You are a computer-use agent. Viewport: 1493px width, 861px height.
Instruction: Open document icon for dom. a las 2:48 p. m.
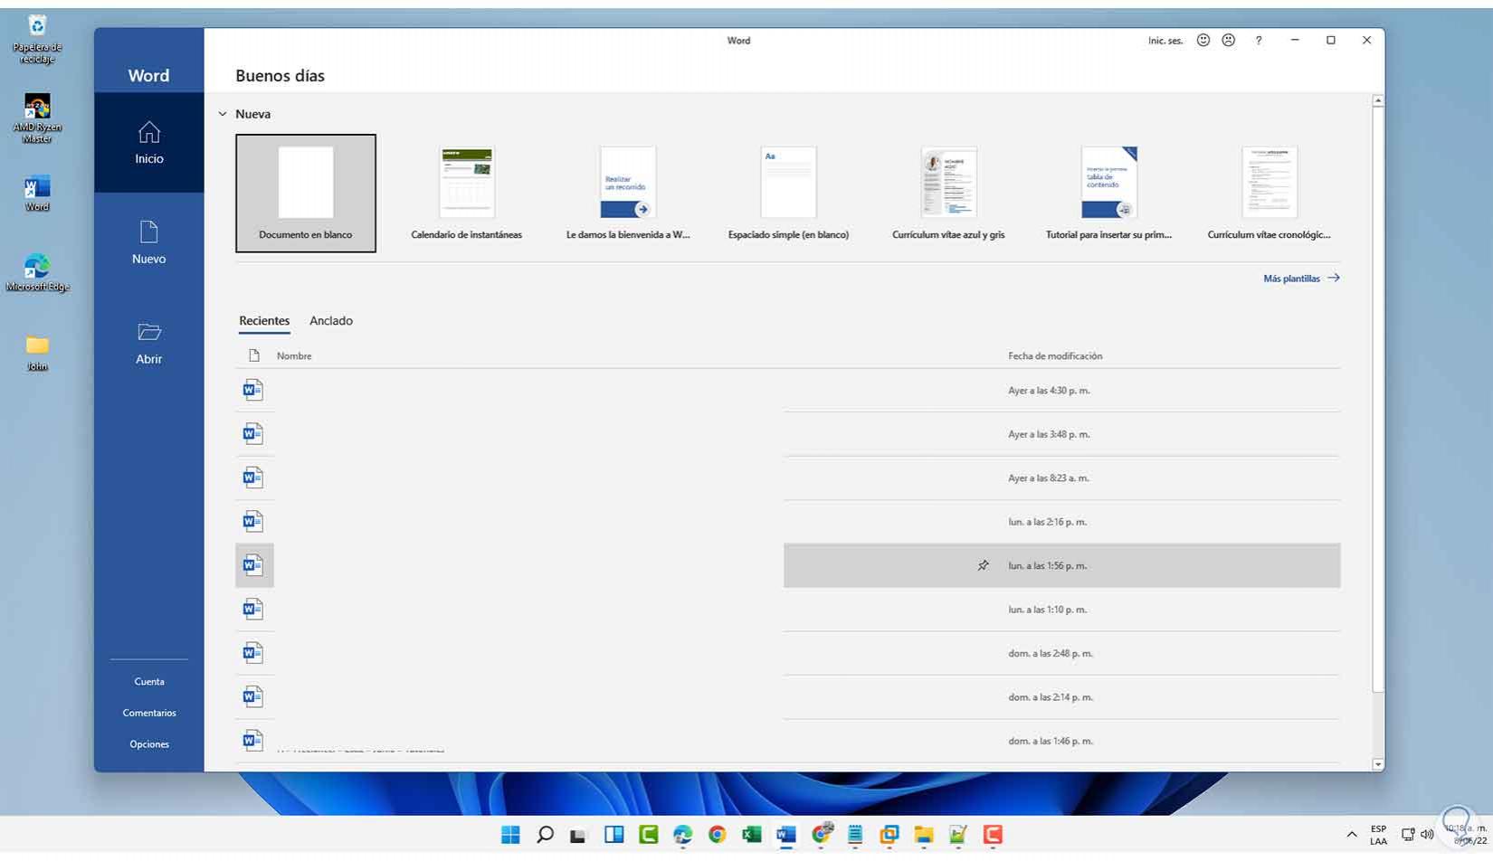click(253, 653)
